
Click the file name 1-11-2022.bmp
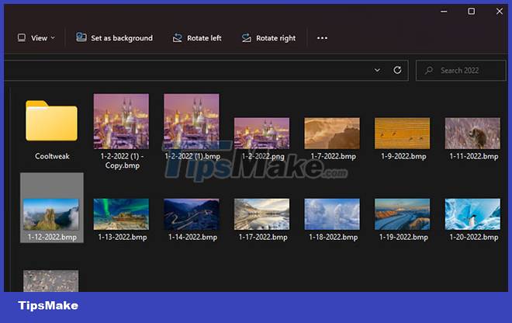(x=474, y=156)
